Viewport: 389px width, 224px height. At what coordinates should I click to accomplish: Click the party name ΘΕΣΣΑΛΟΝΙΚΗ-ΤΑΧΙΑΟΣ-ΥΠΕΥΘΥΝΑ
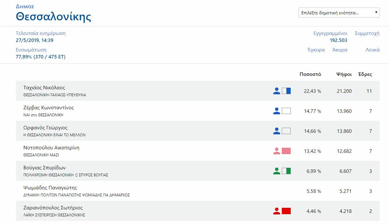pyautogui.click(x=55, y=95)
